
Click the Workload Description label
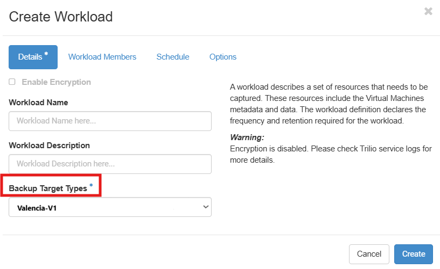click(50, 146)
